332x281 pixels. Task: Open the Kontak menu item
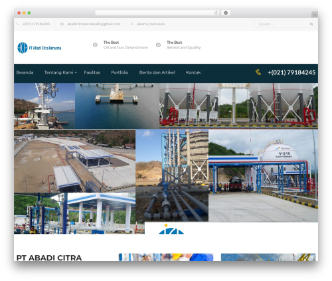(193, 72)
